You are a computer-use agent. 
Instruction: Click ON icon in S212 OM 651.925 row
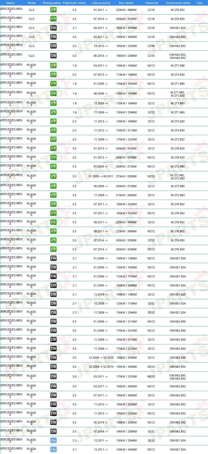(x=53, y=294)
